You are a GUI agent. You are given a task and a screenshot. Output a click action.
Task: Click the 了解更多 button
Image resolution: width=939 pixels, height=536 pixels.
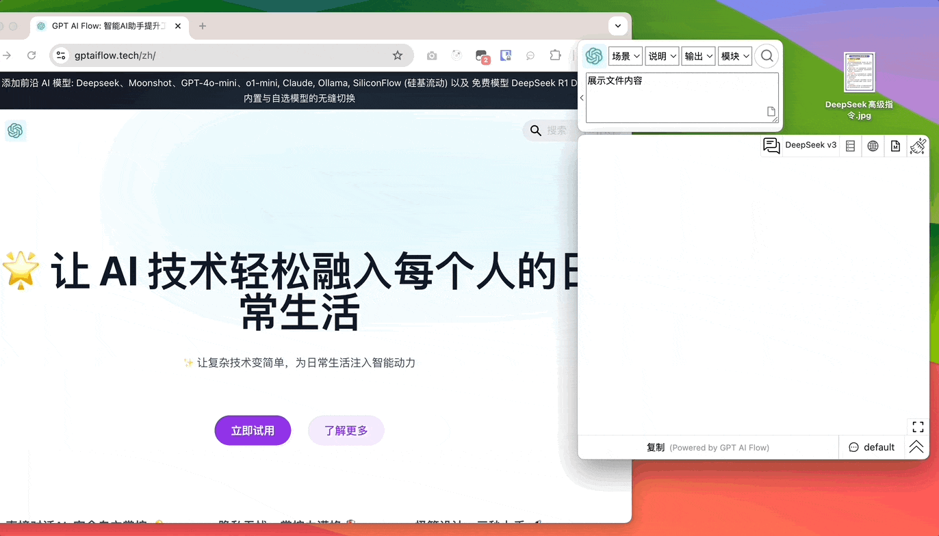(x=346, y=430)
